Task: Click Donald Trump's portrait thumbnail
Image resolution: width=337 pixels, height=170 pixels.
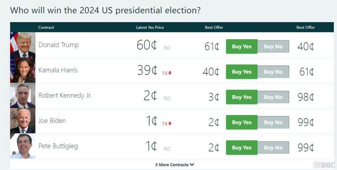Action: [23, 45]
